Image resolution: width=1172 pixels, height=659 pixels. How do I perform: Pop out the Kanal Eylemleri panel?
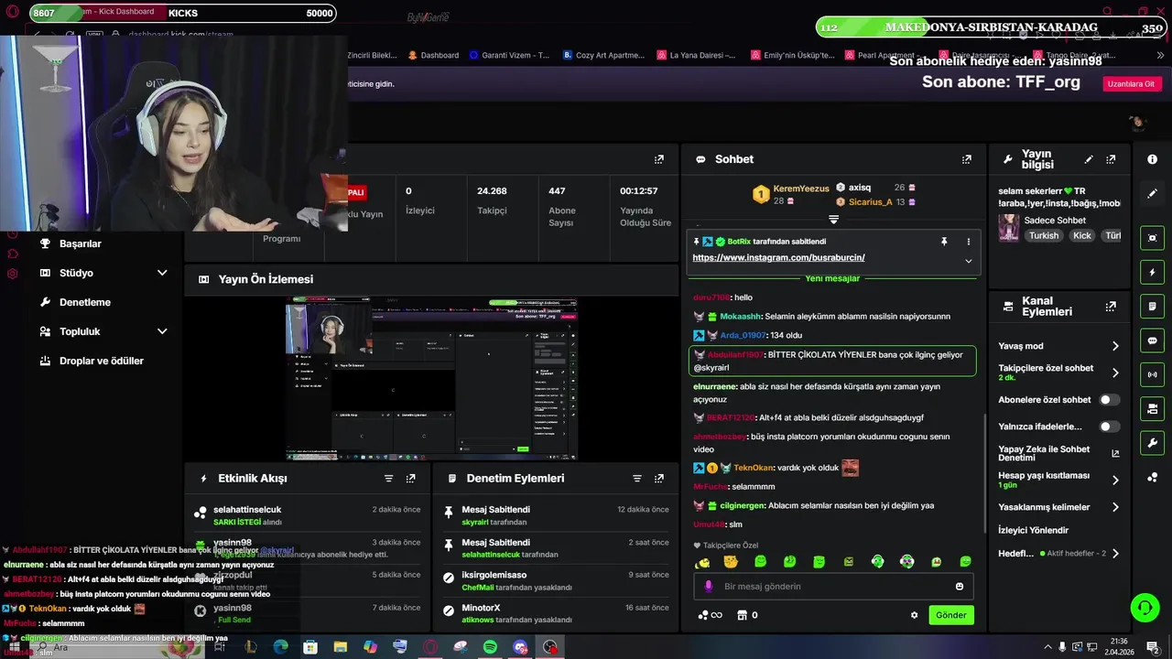(x=1111, y=307)
